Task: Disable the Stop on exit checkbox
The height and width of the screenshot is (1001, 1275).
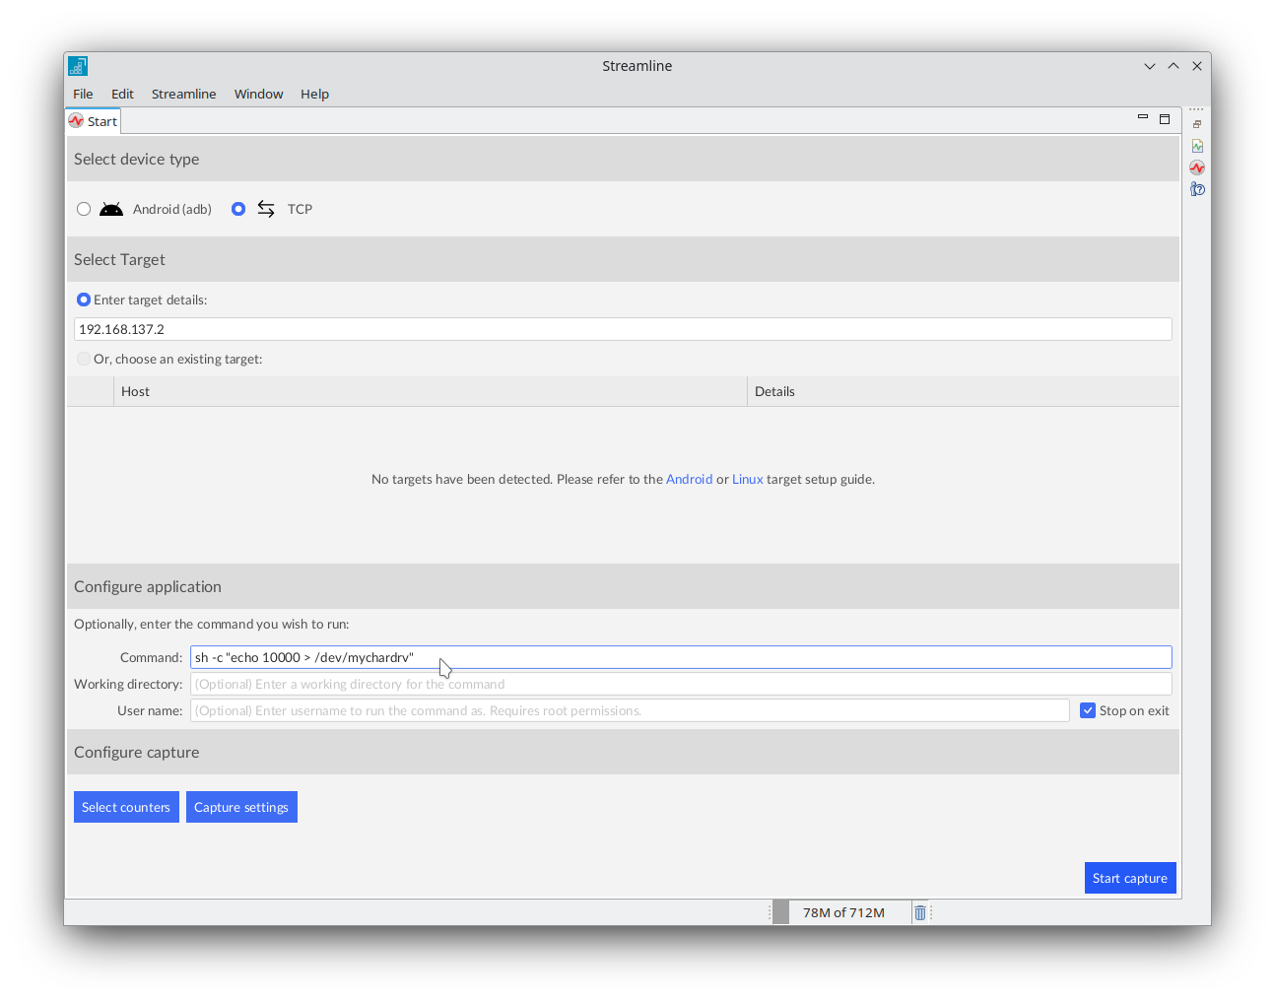Action: coord(1088,709)
